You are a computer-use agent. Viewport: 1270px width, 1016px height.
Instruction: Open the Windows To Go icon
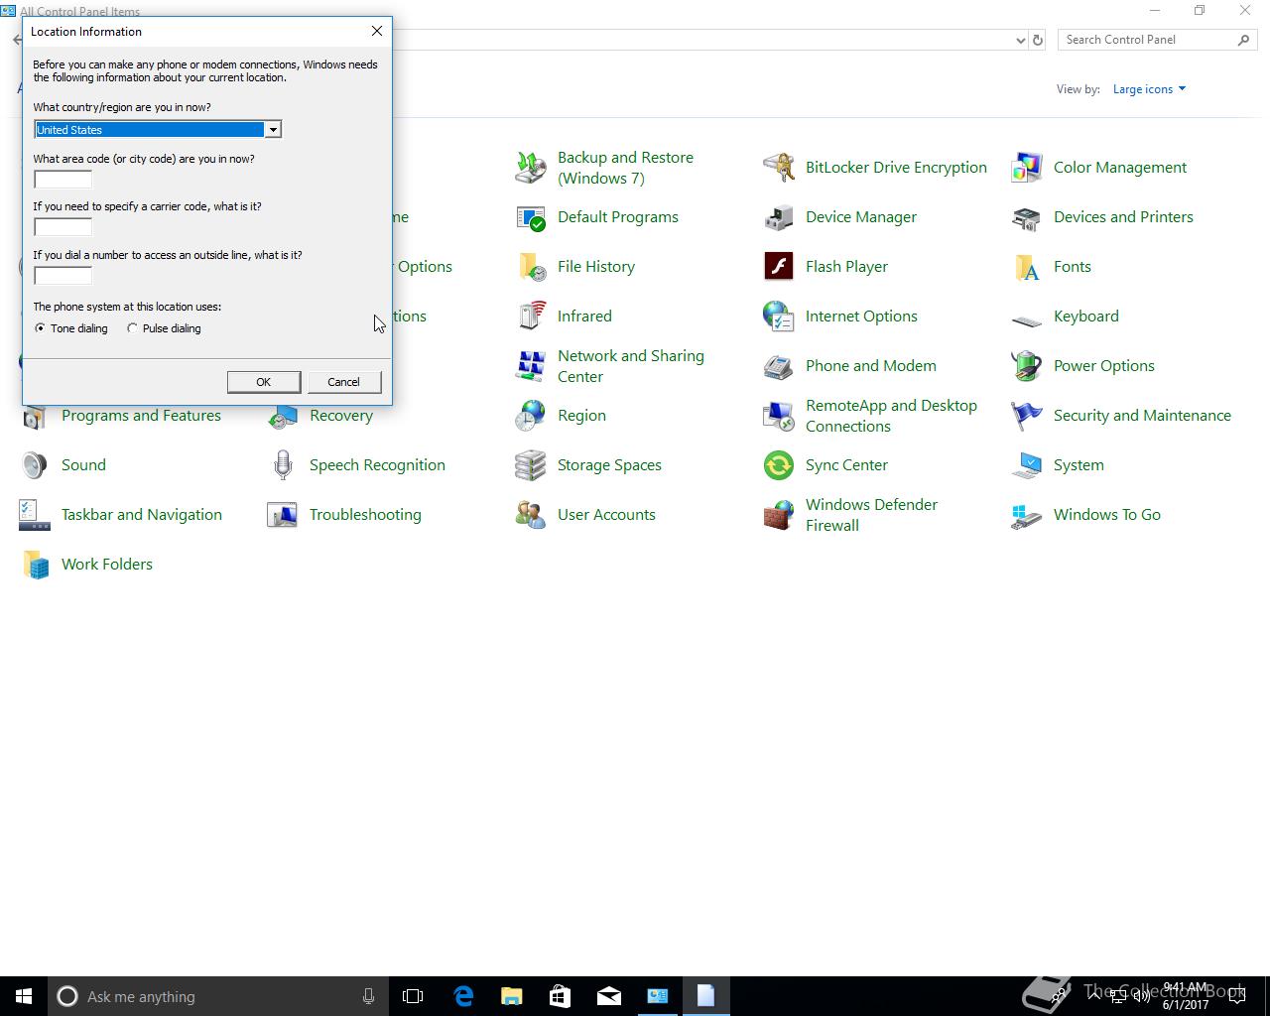click(1027, 515)
